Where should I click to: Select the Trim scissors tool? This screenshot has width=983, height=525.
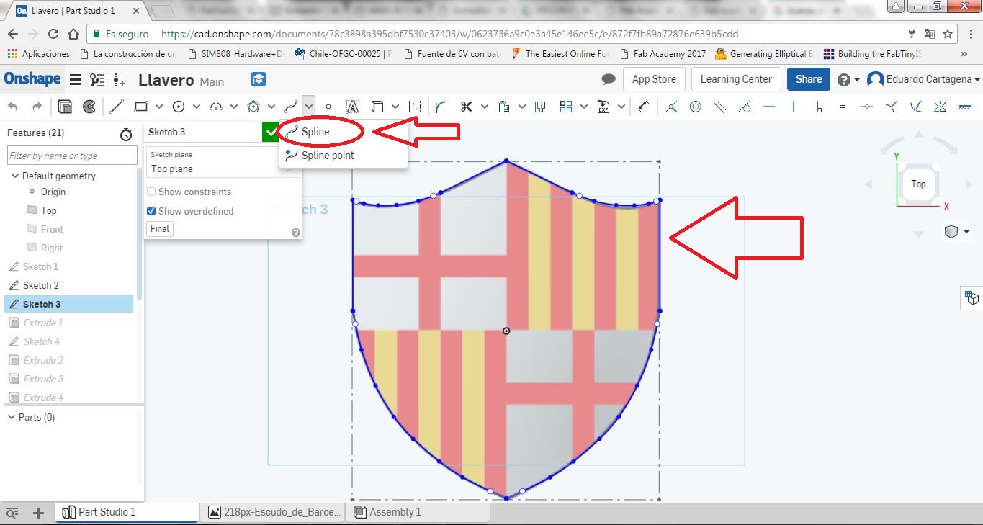(466, 107)
